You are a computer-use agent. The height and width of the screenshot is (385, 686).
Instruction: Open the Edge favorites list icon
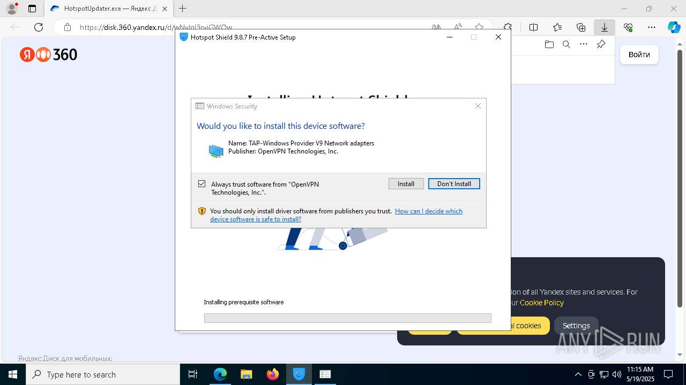pos(557,27)
